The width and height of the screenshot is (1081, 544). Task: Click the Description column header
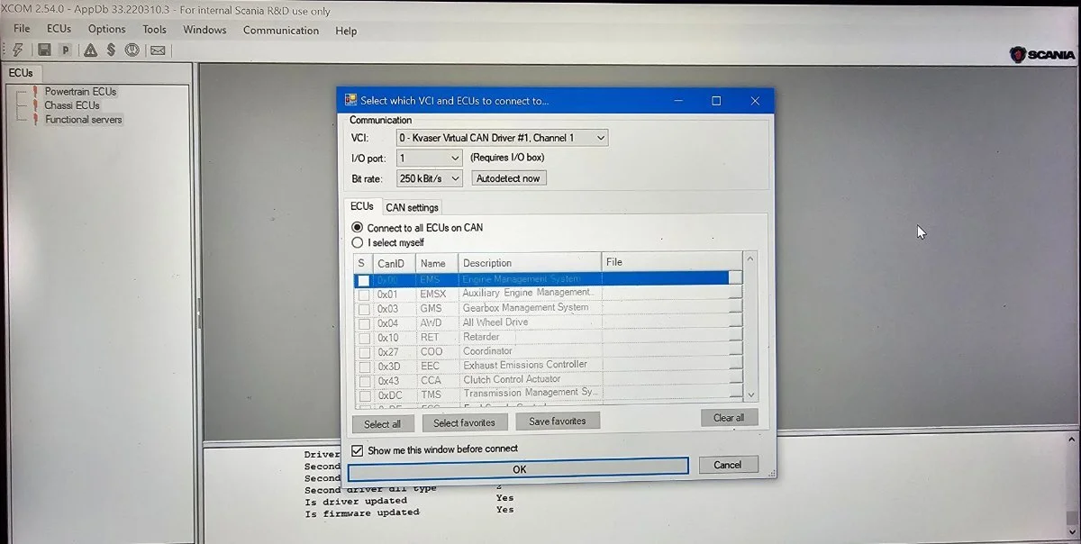coord(530,263)
